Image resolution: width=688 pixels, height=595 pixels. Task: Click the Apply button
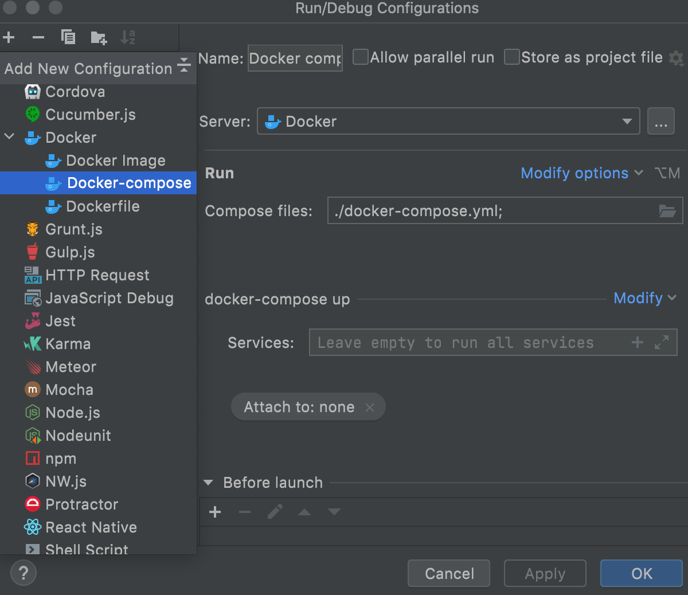(x=545, y=573)
